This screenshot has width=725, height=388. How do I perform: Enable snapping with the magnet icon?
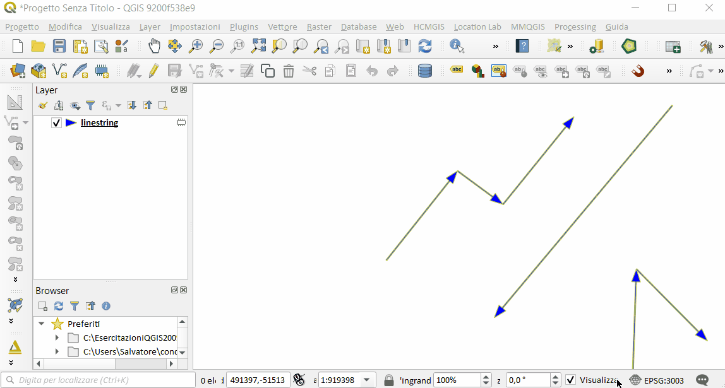(x=638, y=71)
